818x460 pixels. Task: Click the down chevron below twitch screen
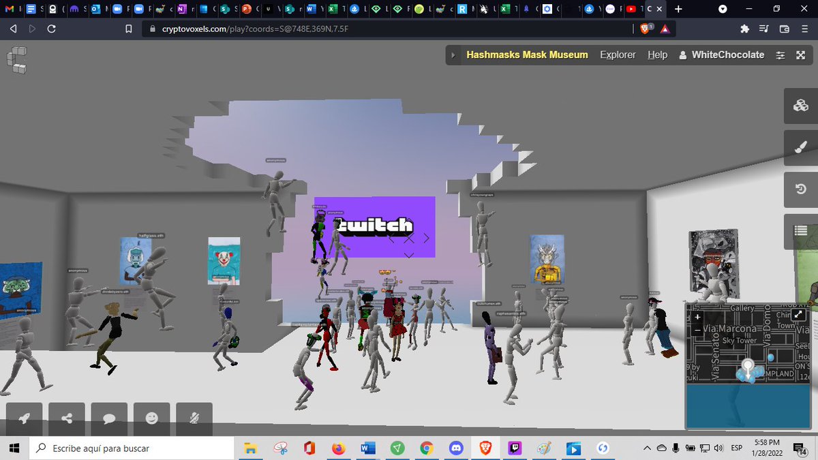pos(408,255)
